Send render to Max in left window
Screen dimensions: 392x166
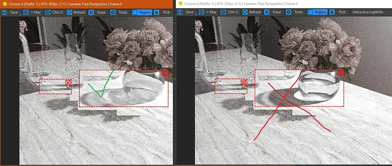point(33,12)
